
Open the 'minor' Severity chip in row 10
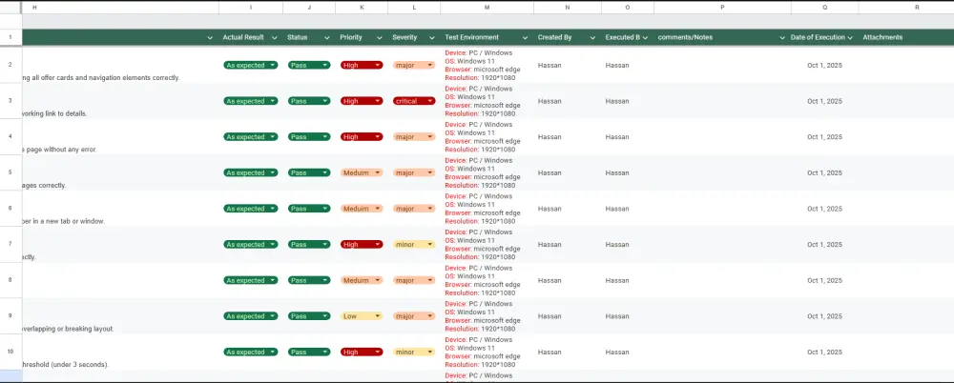[414, 352]
